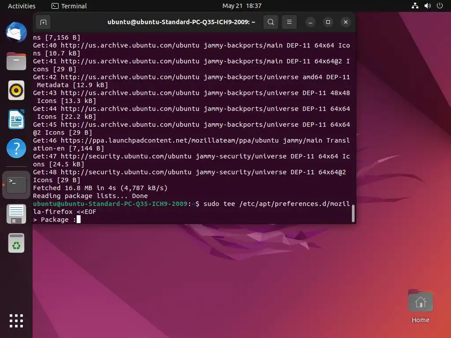Open the clock and calendar panel
This screenshot has width=451, height=338.
pos(242,6)
